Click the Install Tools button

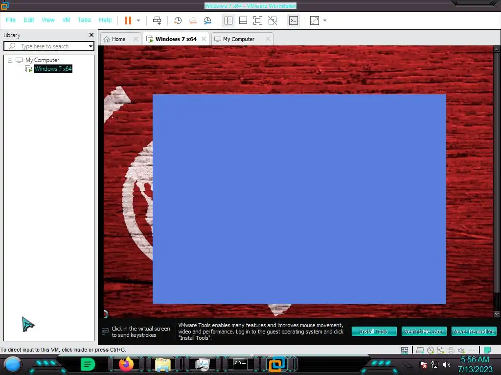pyautogui.click(x=374, y=332)
